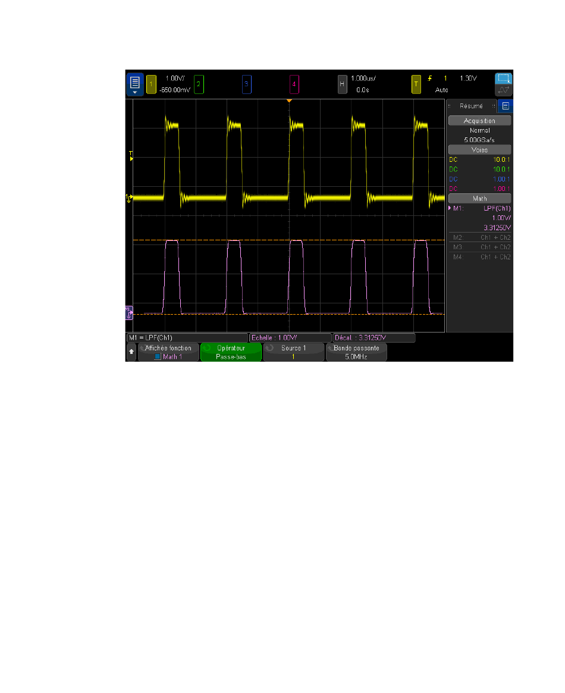Click the green DC 10.0:1 channel row
This screenshot has width=565, height=693.
coord(479,170)
